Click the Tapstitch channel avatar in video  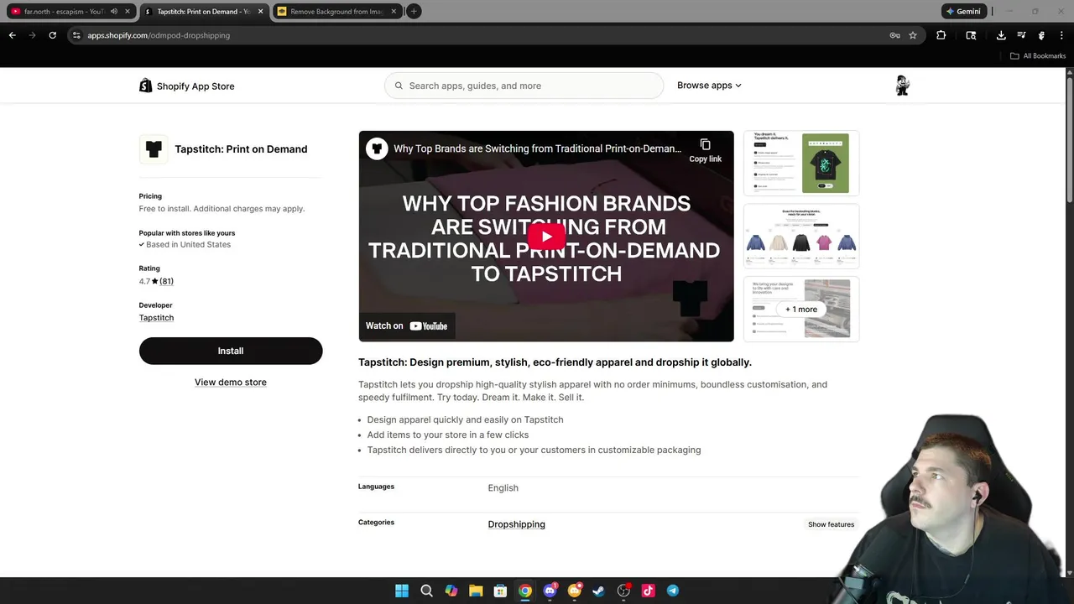coord(377,148)
